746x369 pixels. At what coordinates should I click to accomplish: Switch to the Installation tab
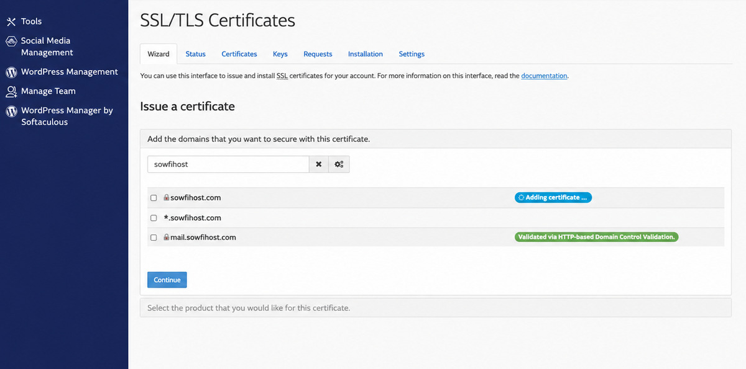tap(366, 54)
